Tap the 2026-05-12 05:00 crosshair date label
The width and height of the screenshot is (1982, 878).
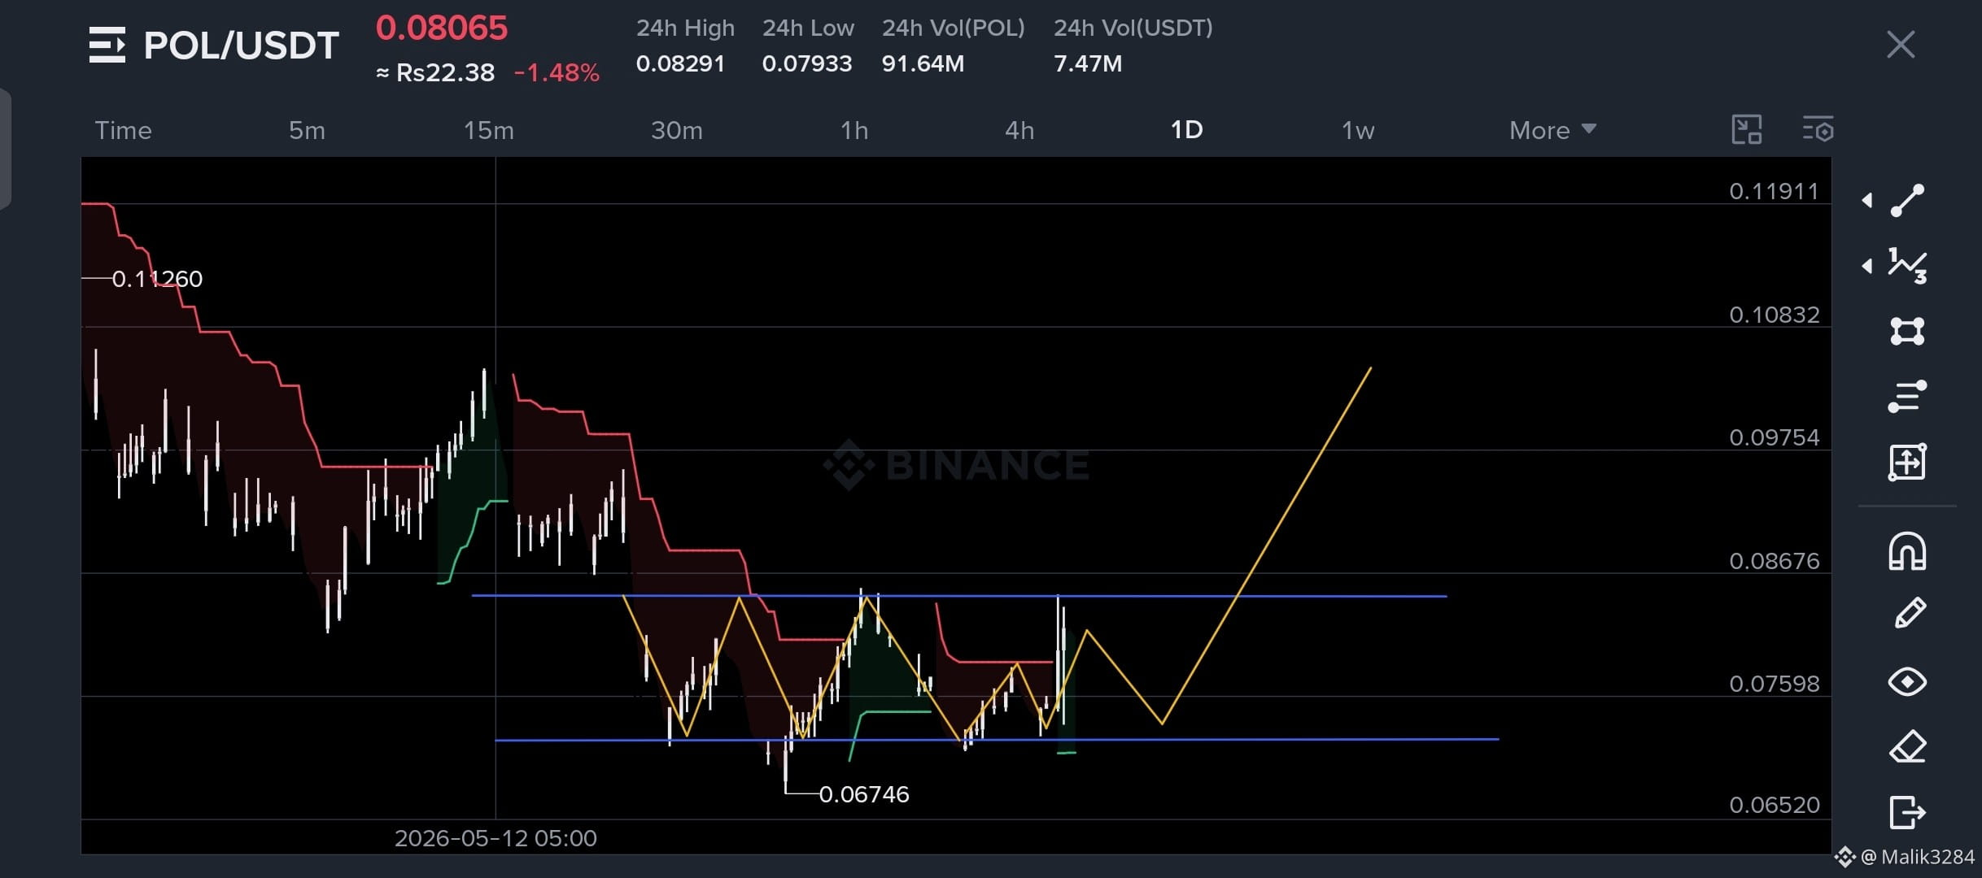point(495,838)
